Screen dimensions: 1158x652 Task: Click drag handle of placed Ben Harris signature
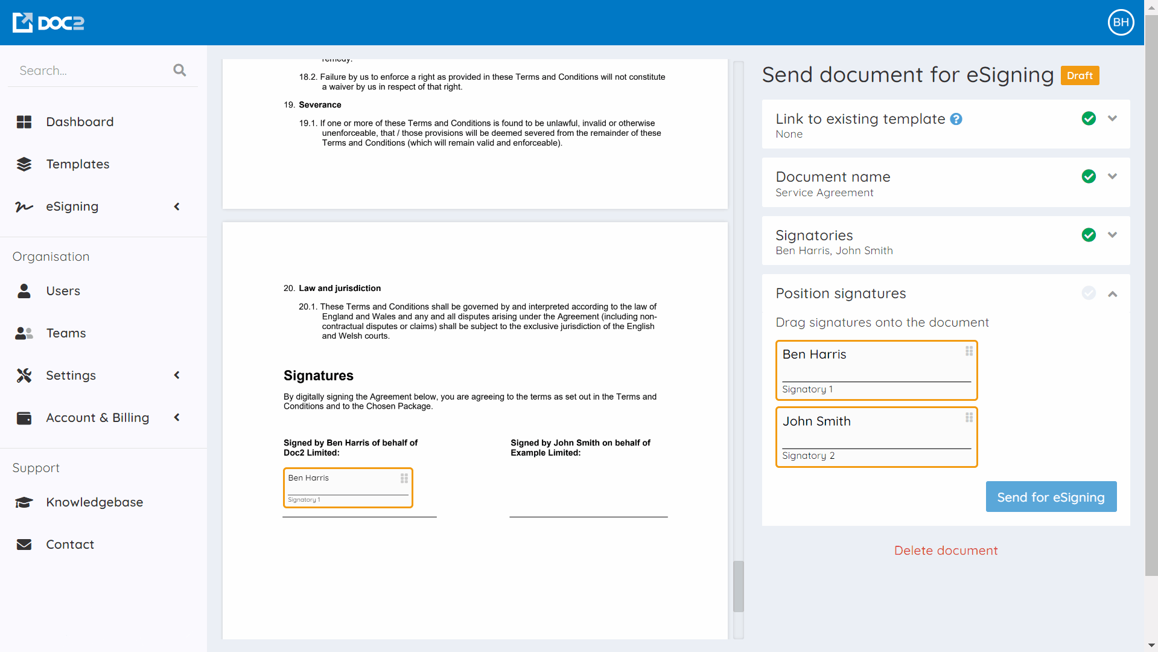pyautogui.click(x=404, y=478)
